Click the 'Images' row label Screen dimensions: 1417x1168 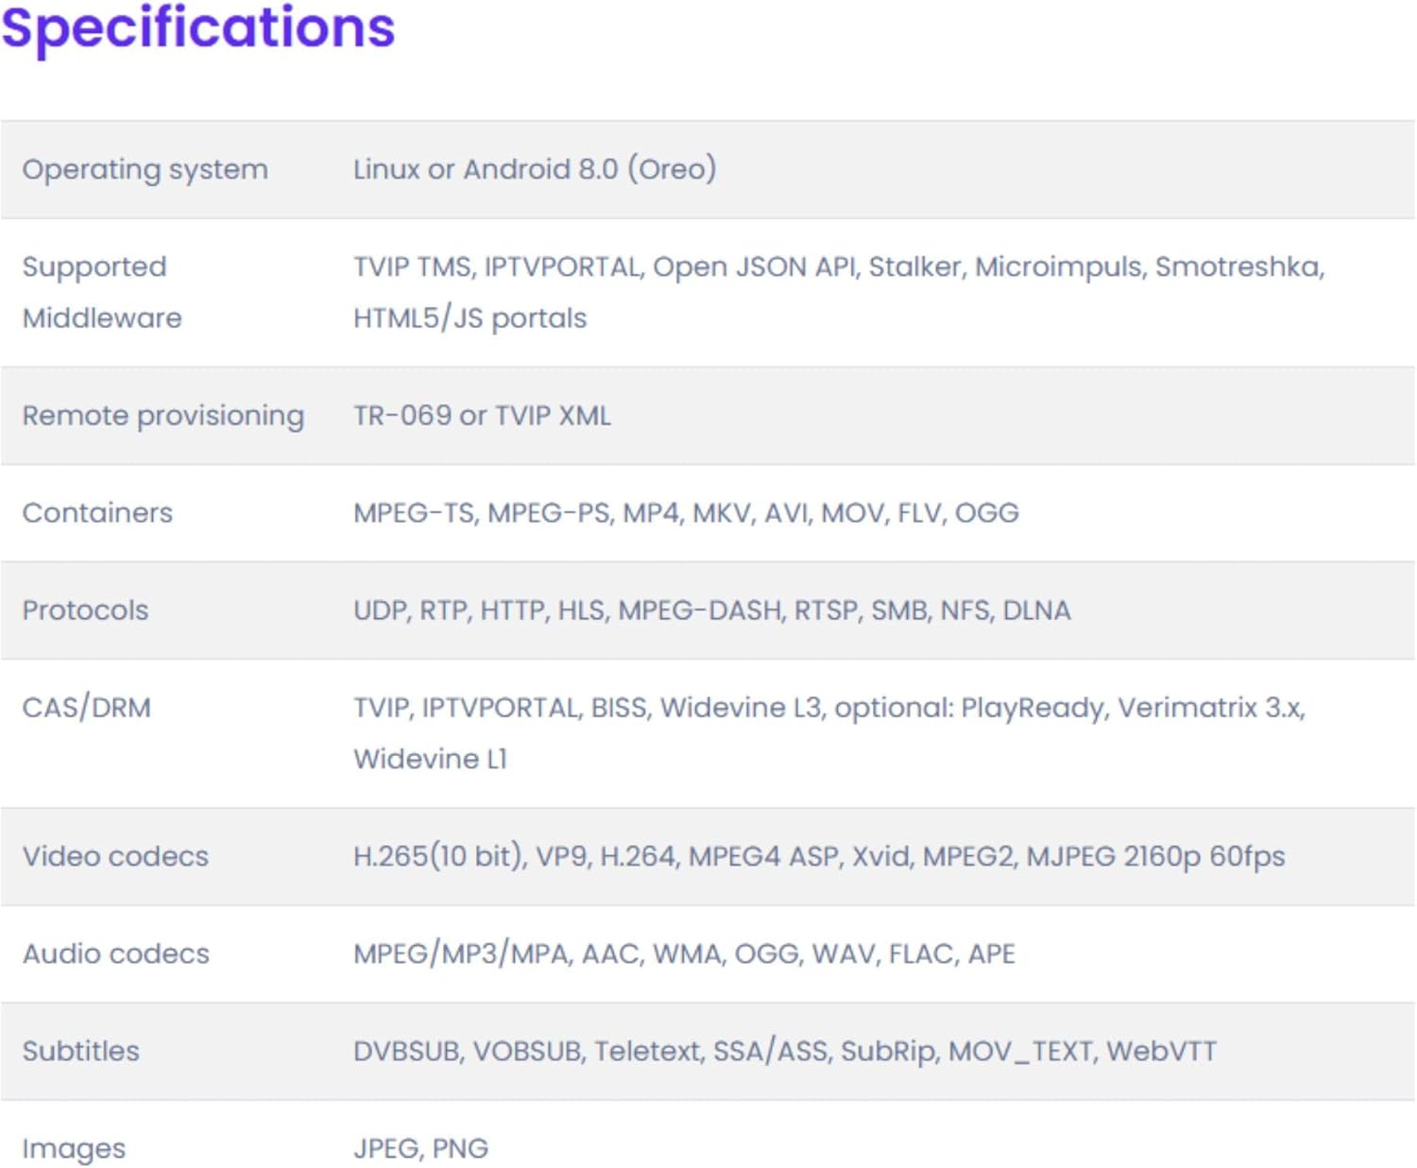74,1149
